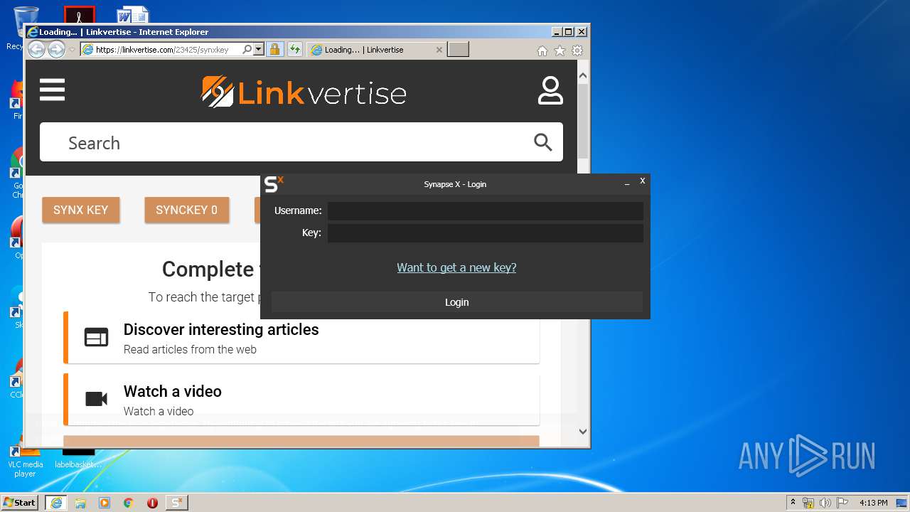
Task: Open Windows Explorer from taskbar
Action: point(80,503)
